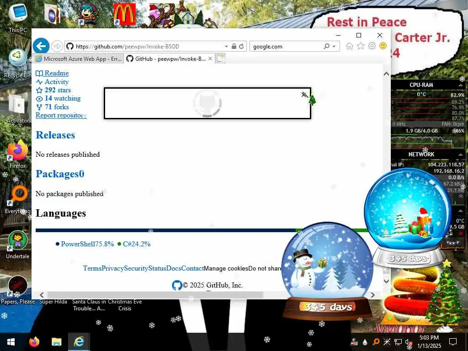Click the volume speaker tray icon
The width and height of the screenshot is (468, 351).
click(408, 342)
